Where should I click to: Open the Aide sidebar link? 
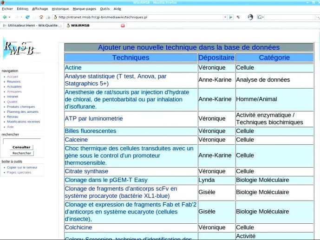click(10, 127)
